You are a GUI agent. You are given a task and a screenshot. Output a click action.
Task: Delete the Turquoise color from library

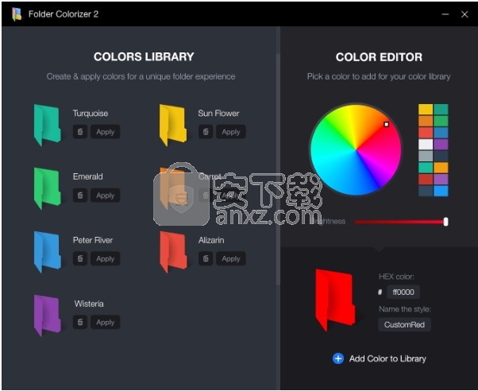pyautogui.click(x=80, y=132)
